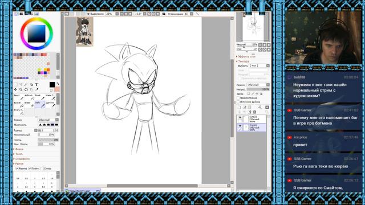Image resolution: width=365 pixels, height=205 pixels.
Task: Hide layer Слой2 using eye icon
Action: (240, 118)
